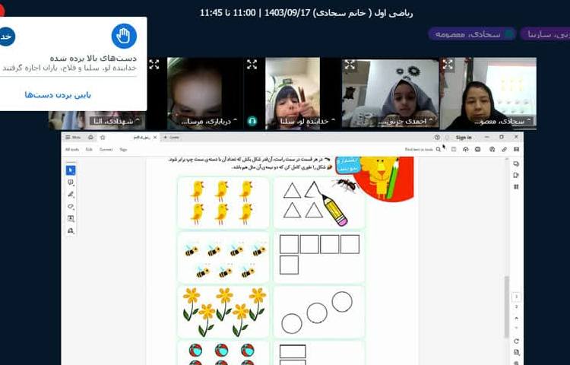The image size is (570, 365).
Task: Expand the احمدی video tile to fullscreen
Action: (350, 65)
